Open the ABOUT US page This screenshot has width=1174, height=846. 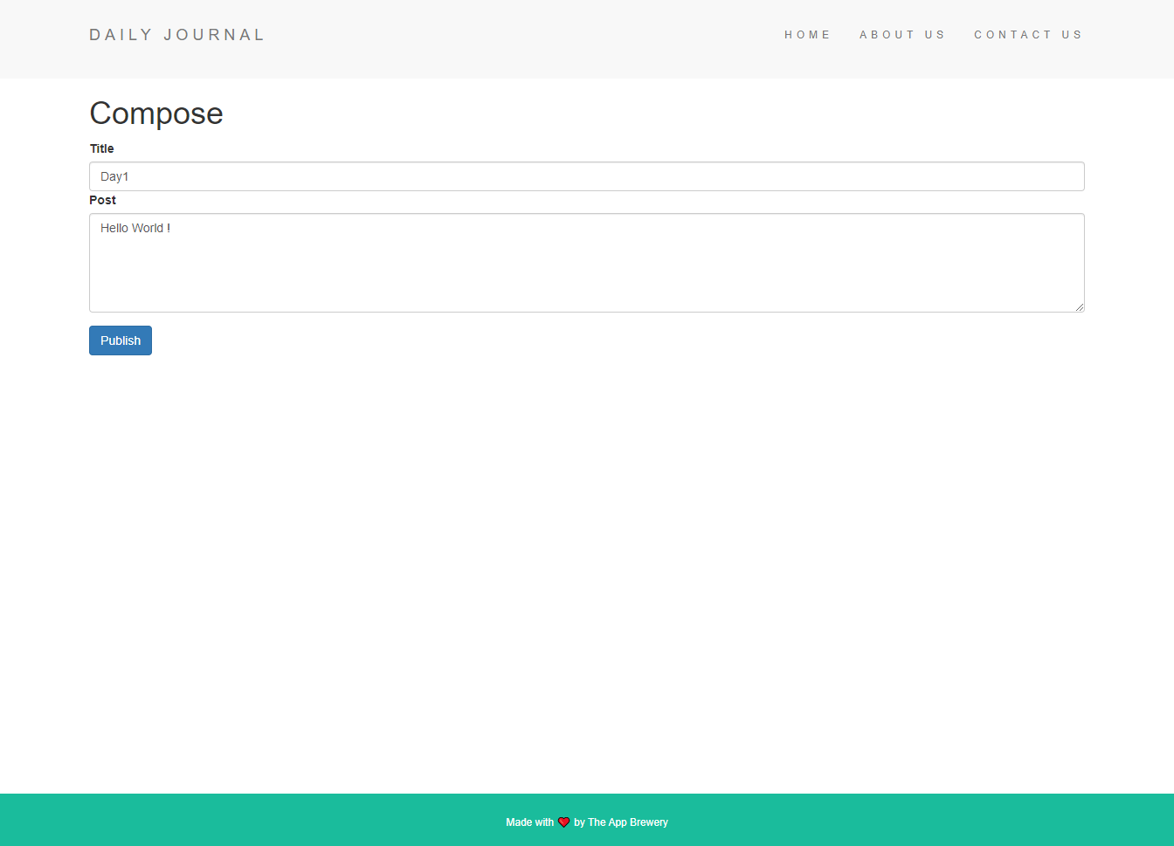click(902, 34)
